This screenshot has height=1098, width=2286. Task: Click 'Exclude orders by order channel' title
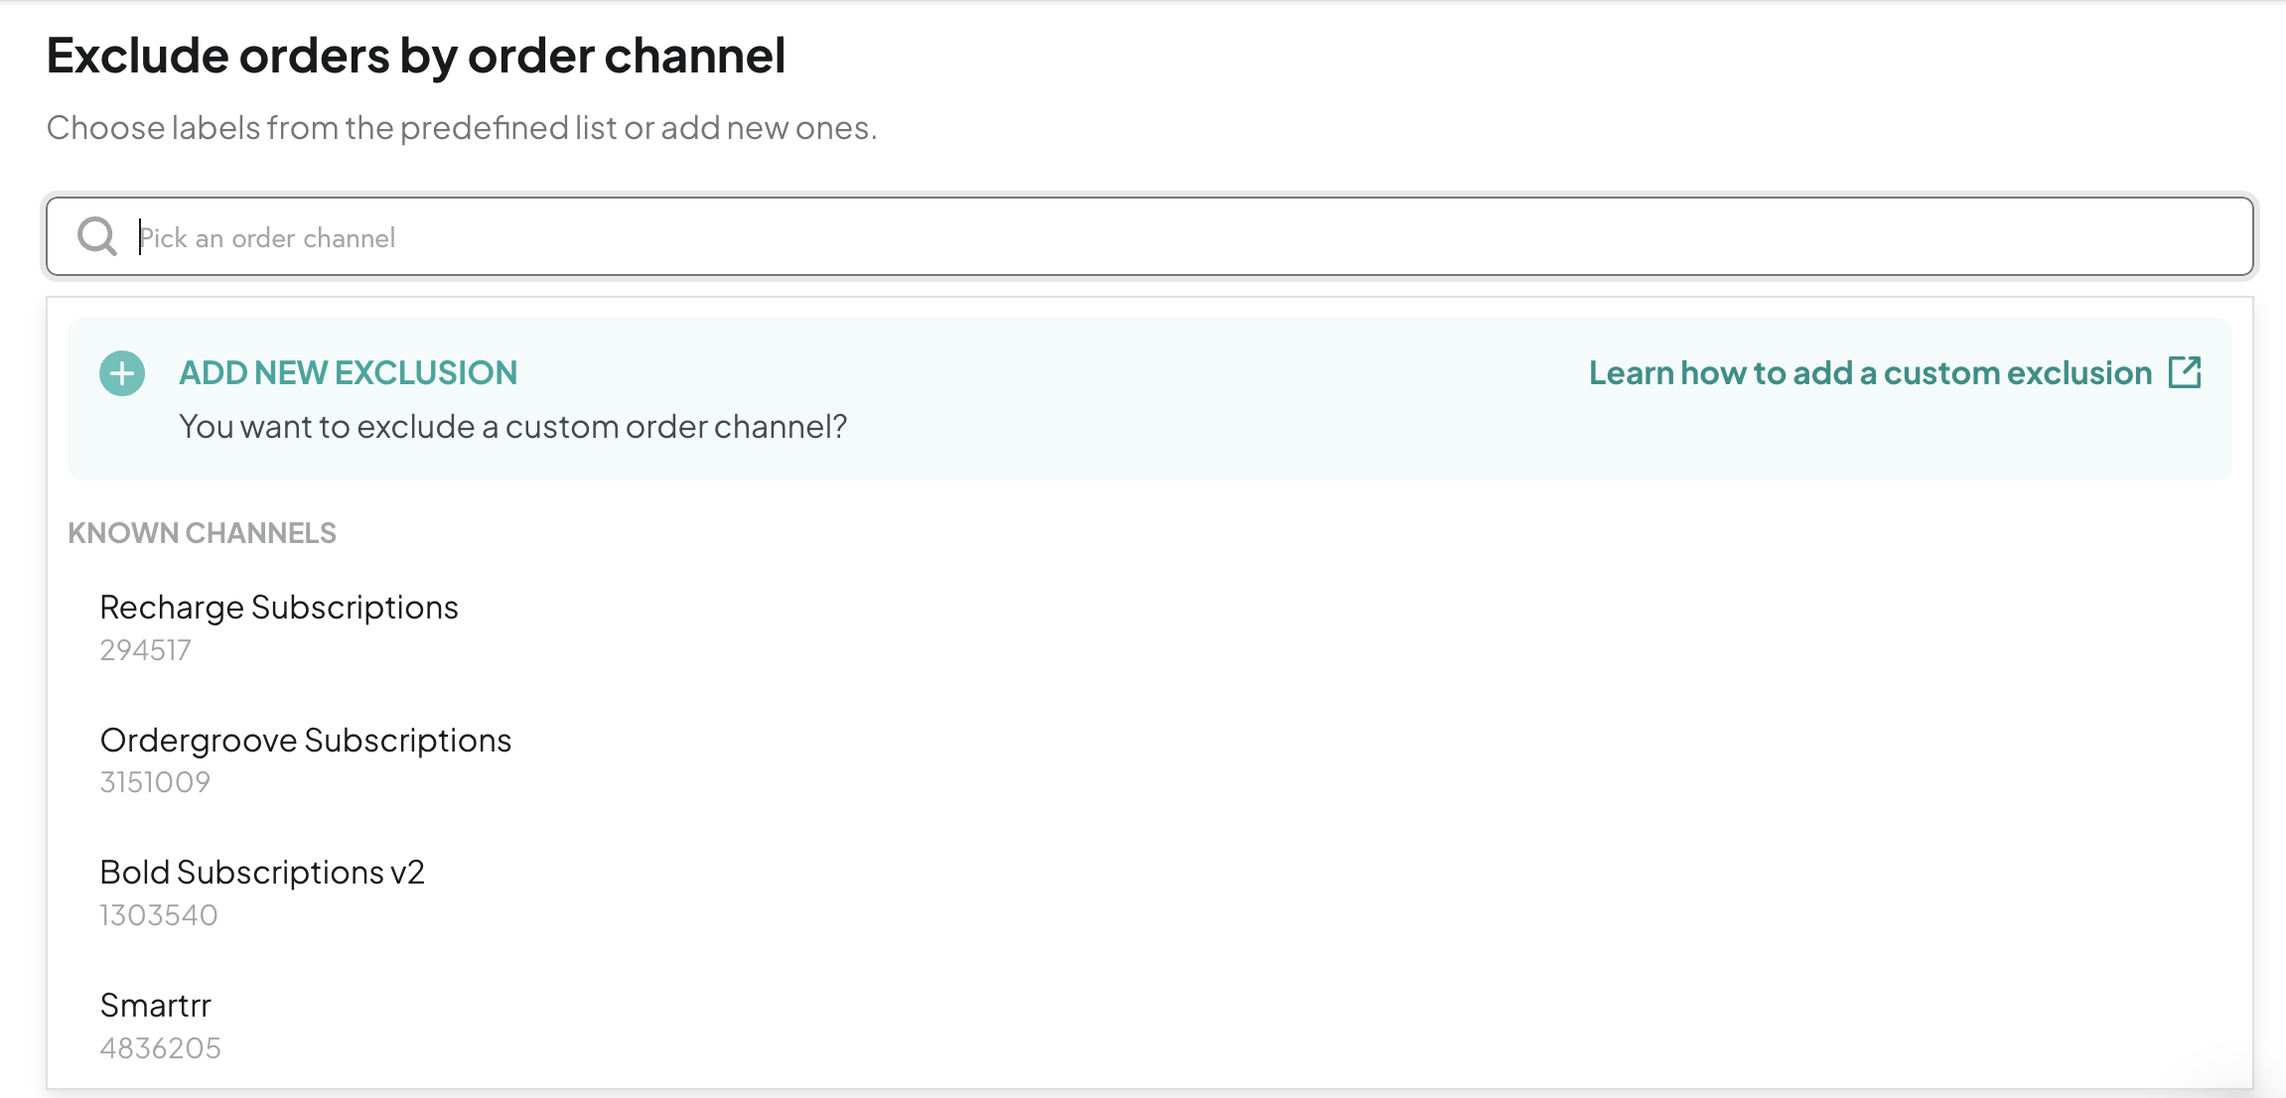click(x=416, y=56)
